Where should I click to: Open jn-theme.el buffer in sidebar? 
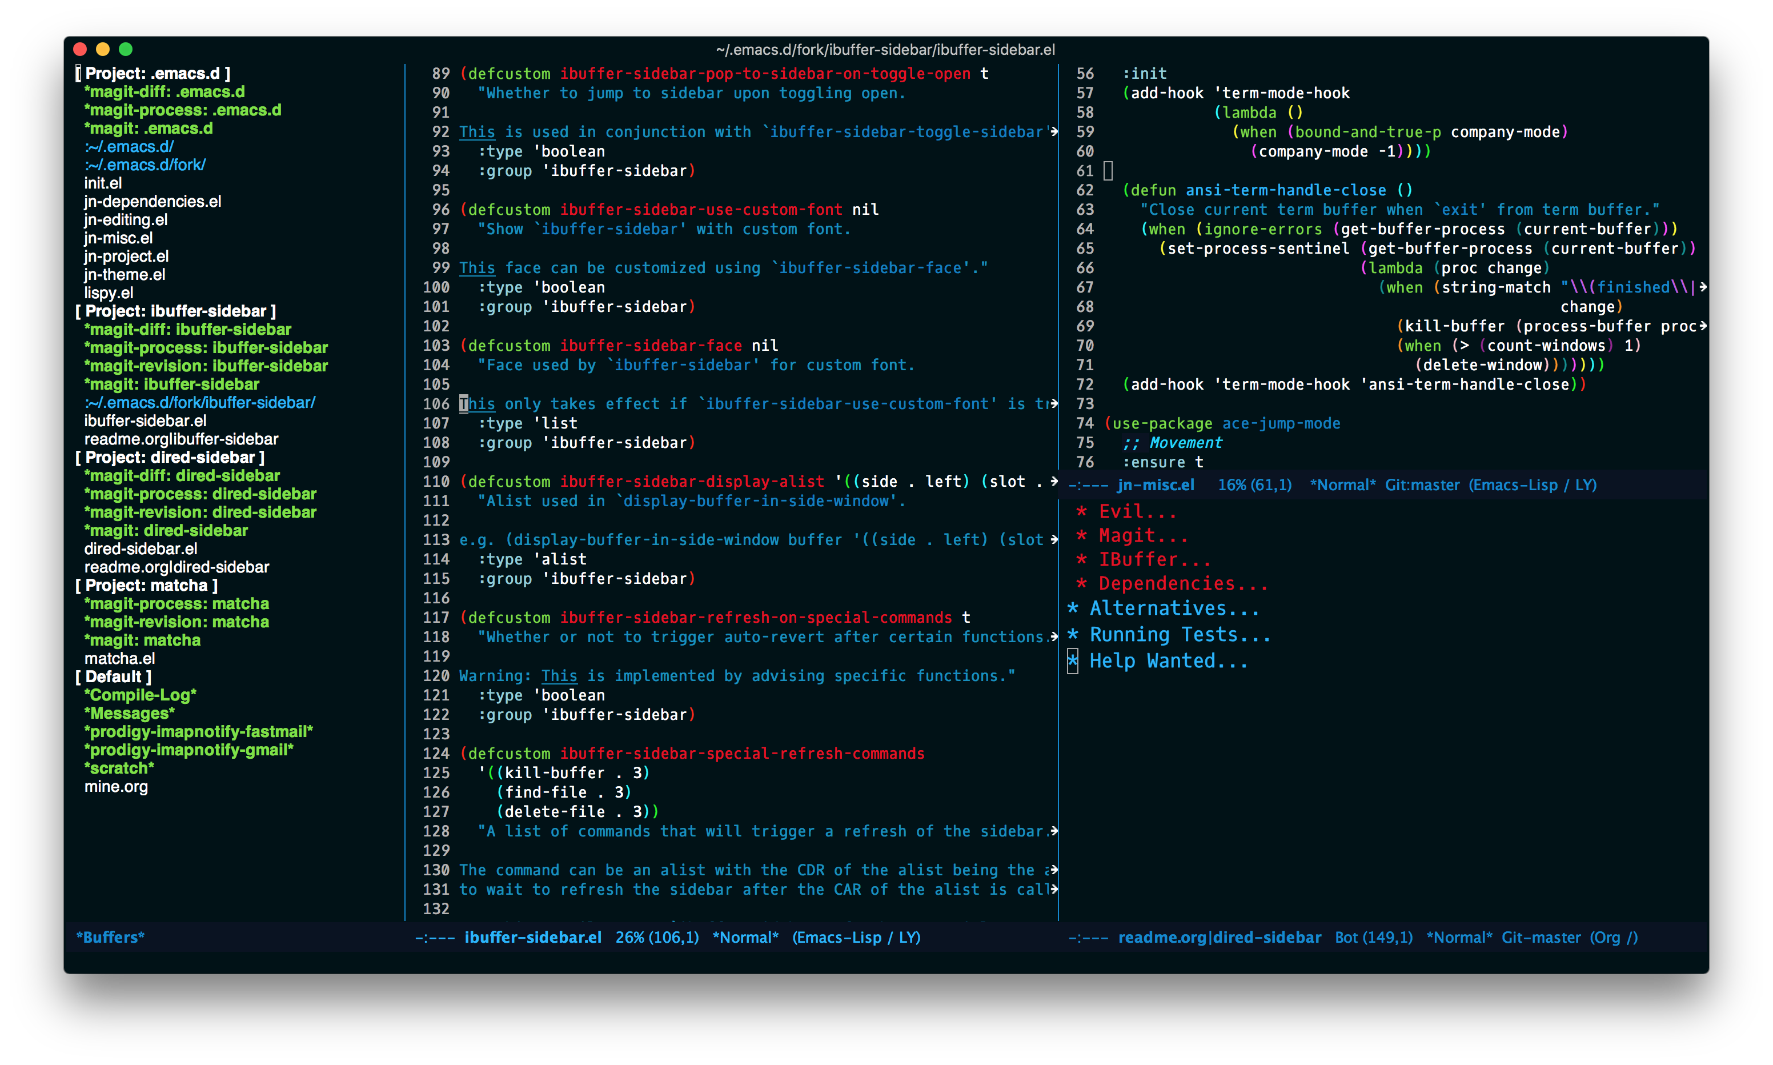124,274
